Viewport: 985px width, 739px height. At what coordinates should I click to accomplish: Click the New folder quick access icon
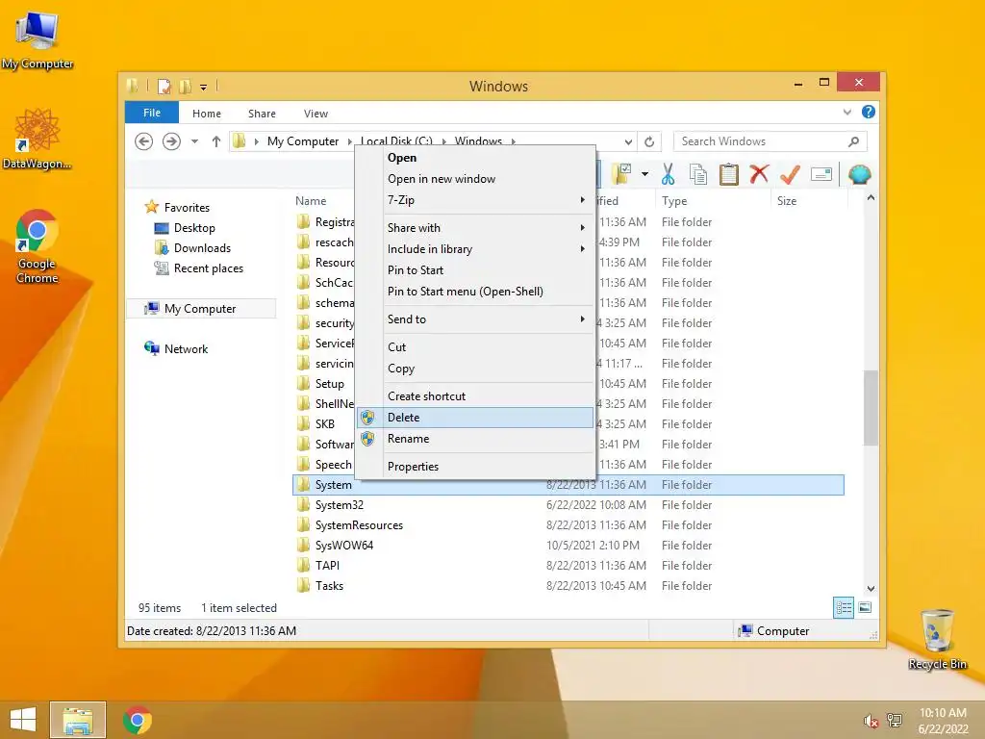point(185,86)
